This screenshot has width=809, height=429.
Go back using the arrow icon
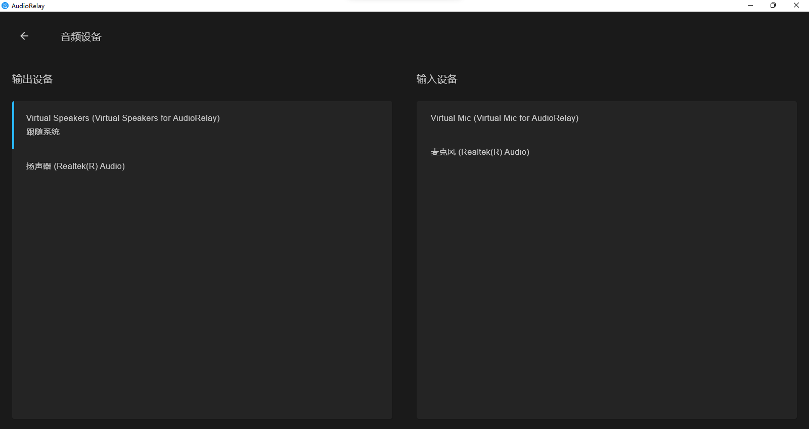24,36
